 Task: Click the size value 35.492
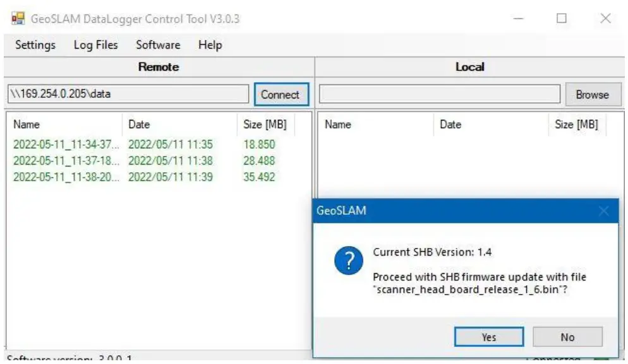(259, 177)
